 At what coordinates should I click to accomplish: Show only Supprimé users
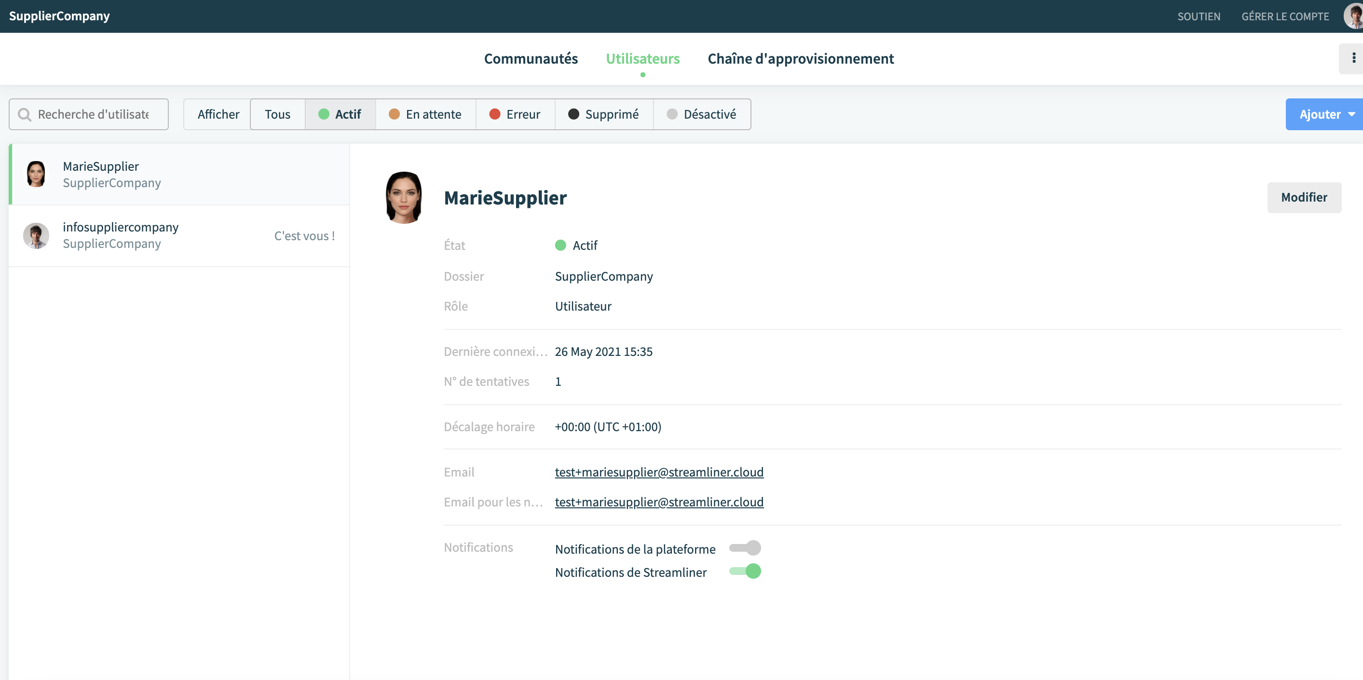[x=604, y=114]
